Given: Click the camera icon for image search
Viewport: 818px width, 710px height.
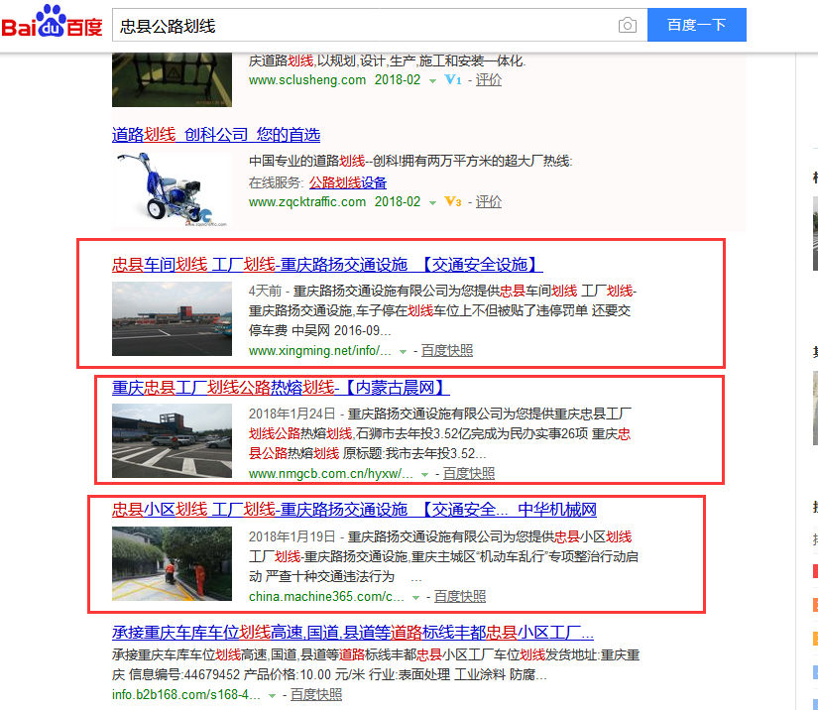Looking at the screenshot, I should pos(628,25).
